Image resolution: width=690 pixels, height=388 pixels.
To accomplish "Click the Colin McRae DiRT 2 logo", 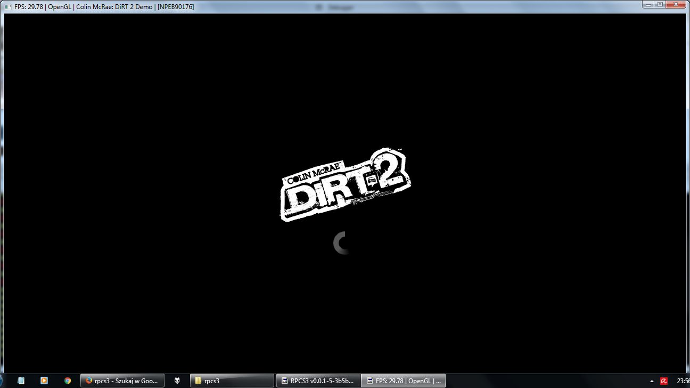I will click(x=345, y=185).
